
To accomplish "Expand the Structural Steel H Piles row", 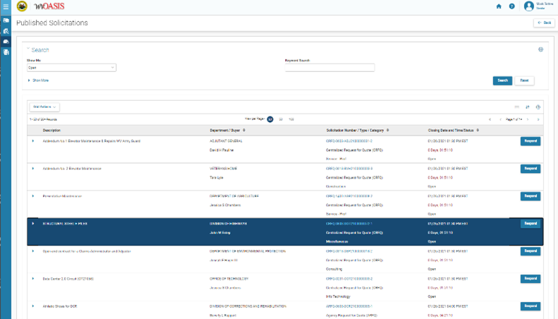I will (x=33, y=224).
